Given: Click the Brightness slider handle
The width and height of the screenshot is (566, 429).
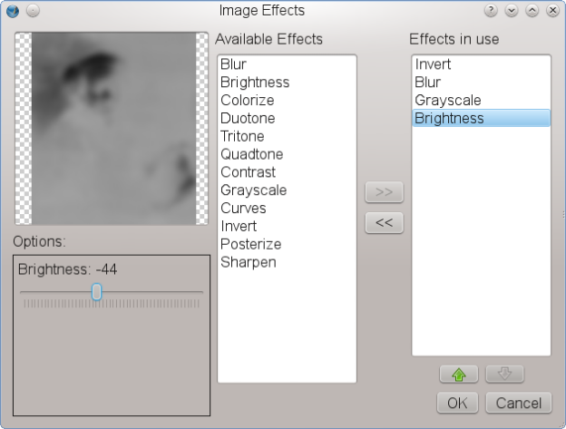Looking at the screenshot, I should tap(96, 292).
